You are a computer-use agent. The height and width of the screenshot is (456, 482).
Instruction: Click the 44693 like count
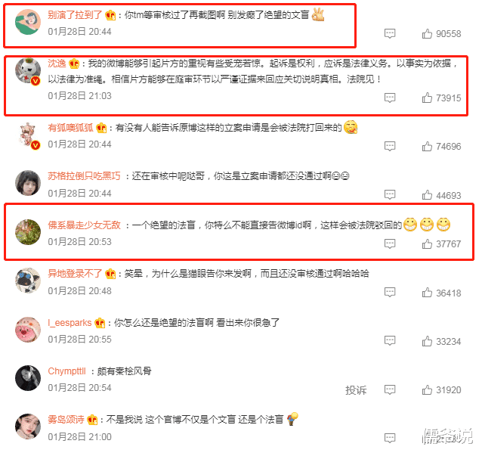click(449, 195)
